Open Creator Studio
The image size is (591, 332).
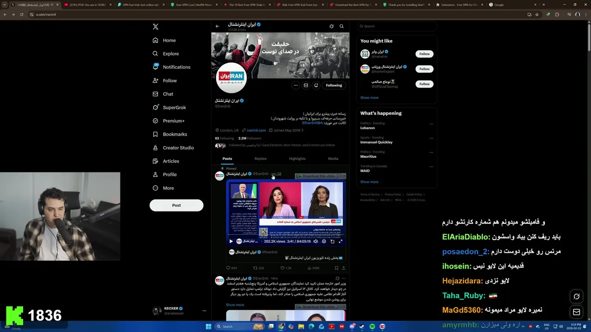pos(173,148)
